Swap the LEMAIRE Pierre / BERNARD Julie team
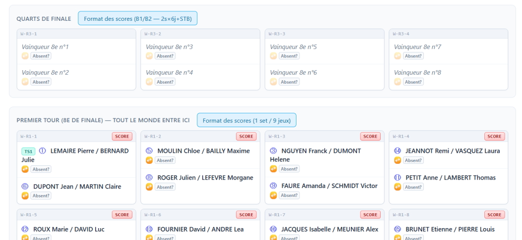Viewport: 522px width, 240px height. coord(25,169)
